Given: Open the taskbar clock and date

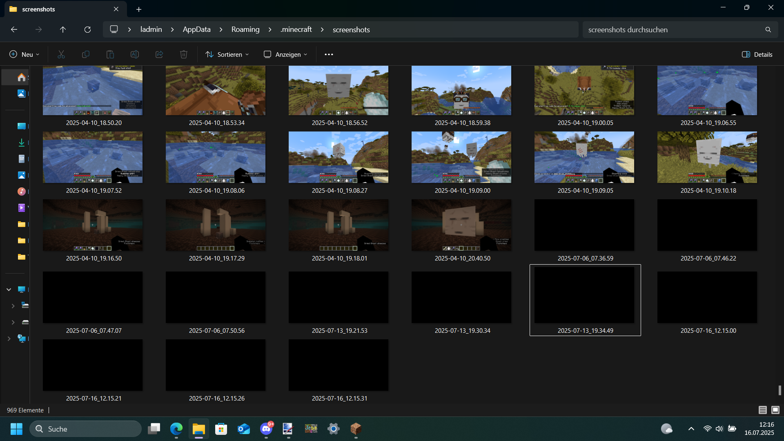Looking at the screenshot, I should (x=759, y=429).
